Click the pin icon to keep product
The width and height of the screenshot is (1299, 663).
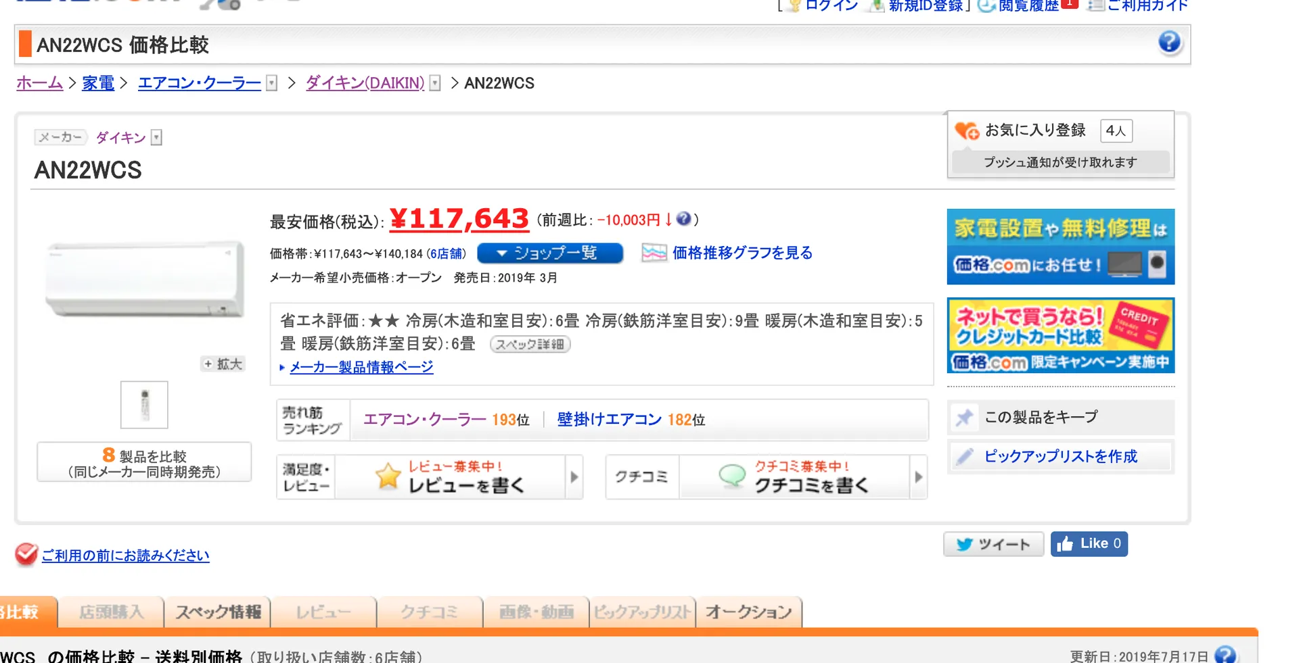pos(964,418)
